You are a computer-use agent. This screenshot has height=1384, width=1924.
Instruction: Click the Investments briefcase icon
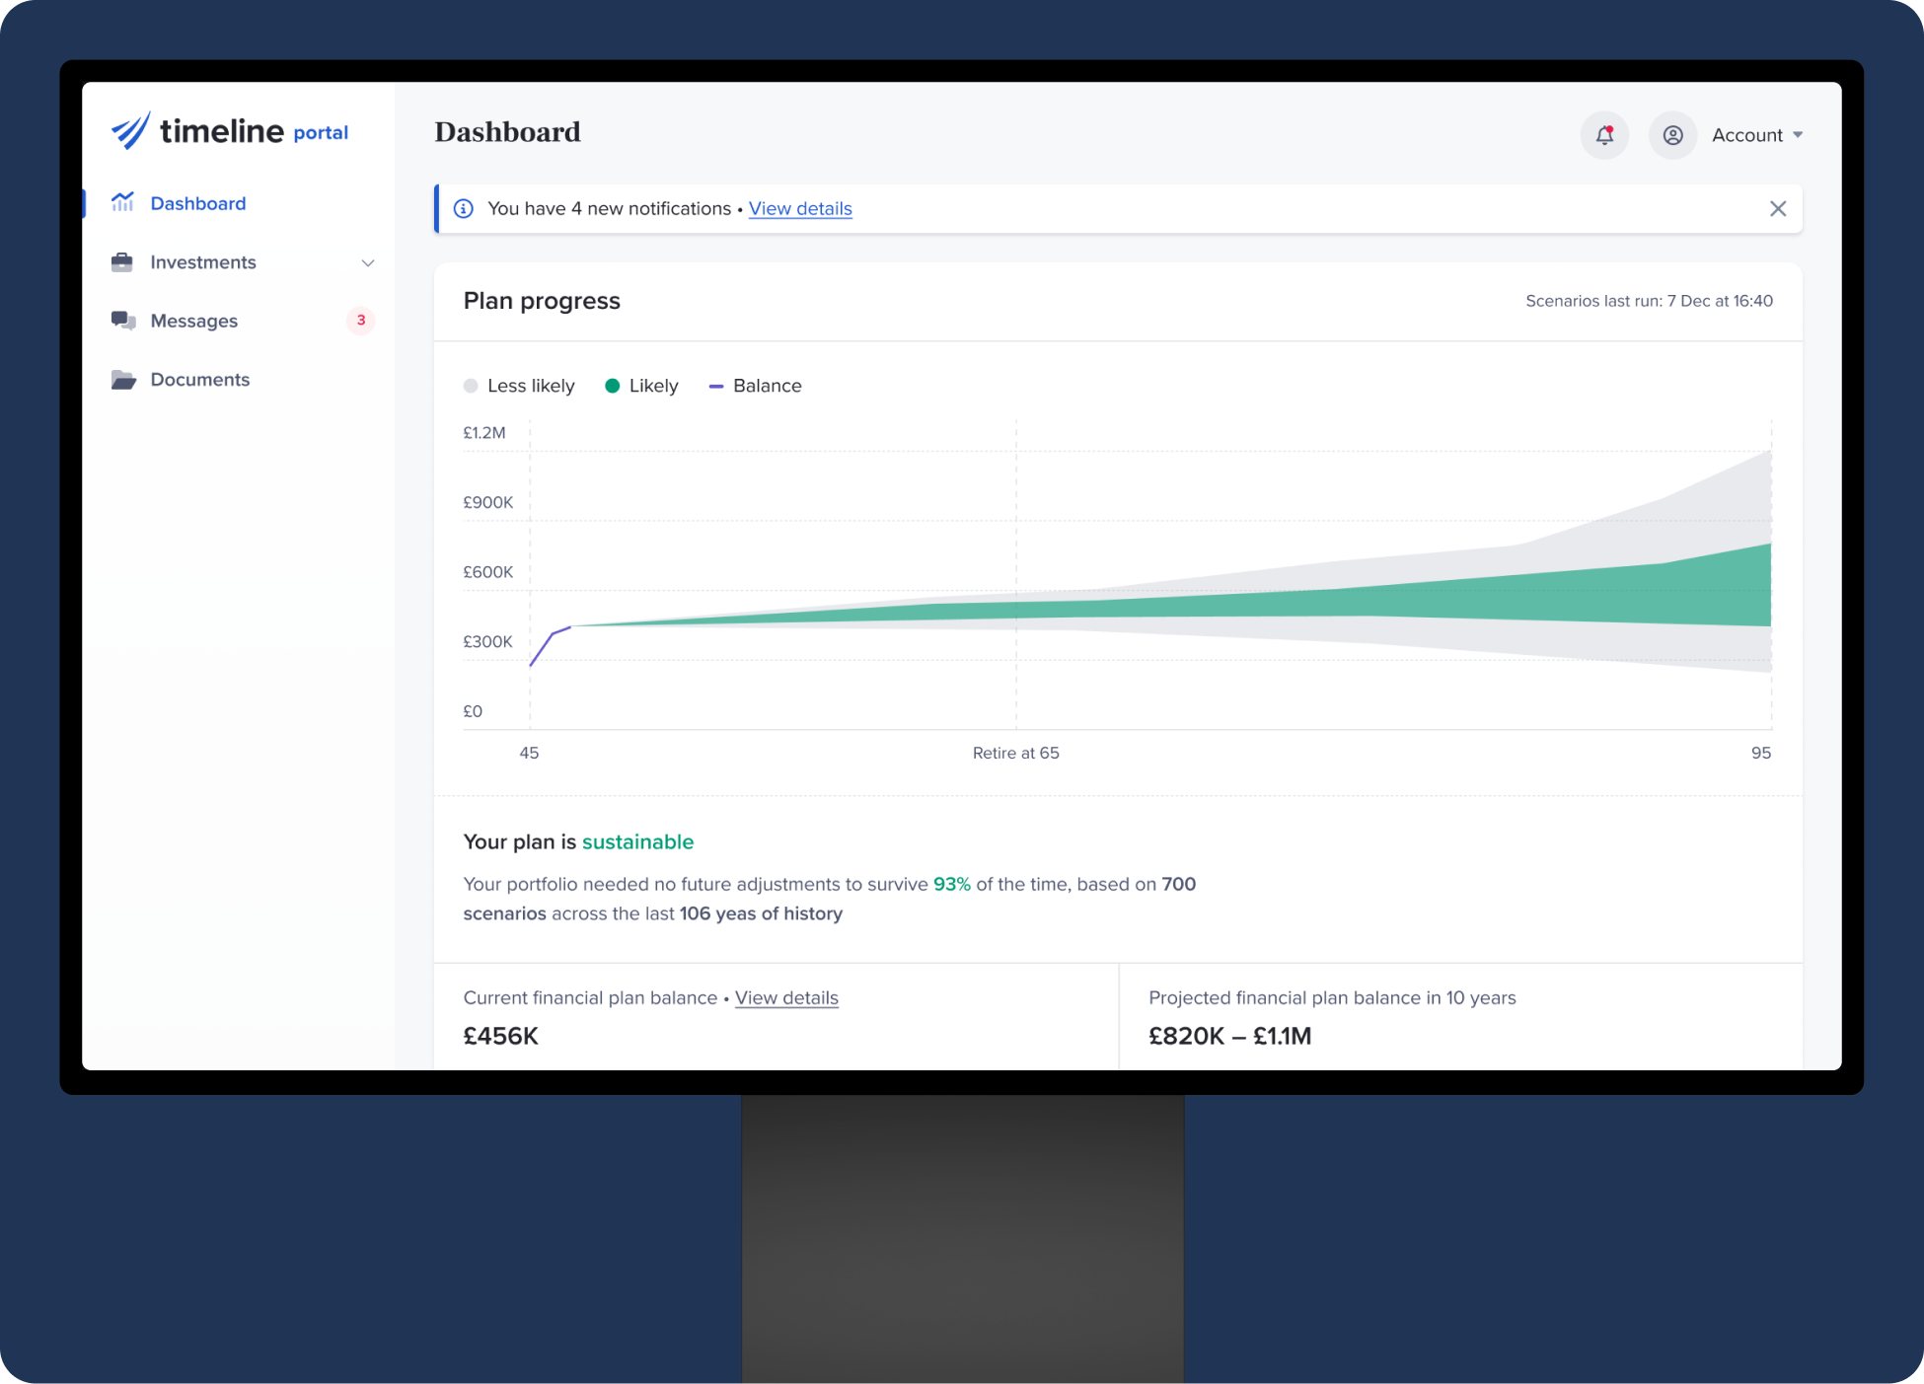(123, 261)
